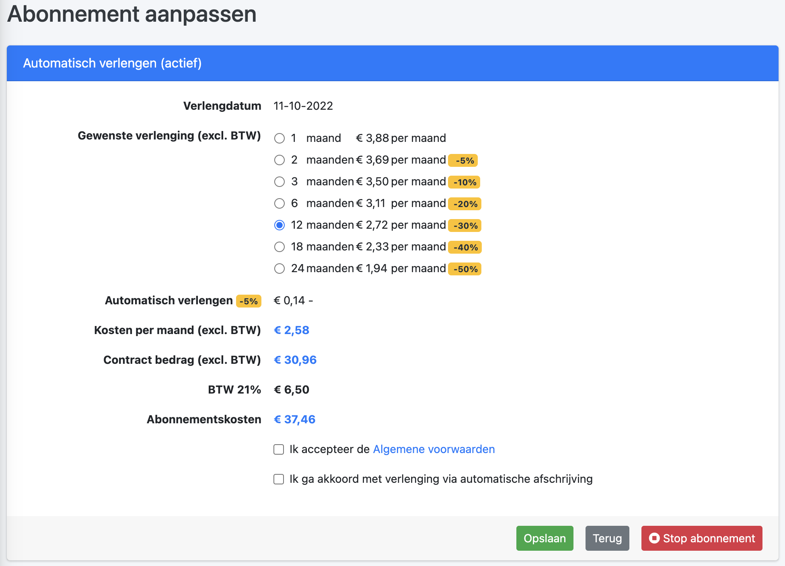Click the discount value € 0,14 -
The width and height of the screenshot is (785, 566).
pos(293,300)
